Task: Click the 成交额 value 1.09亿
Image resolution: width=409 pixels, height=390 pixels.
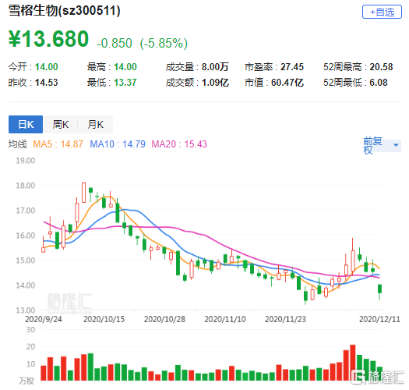Action: pos(215,83)
